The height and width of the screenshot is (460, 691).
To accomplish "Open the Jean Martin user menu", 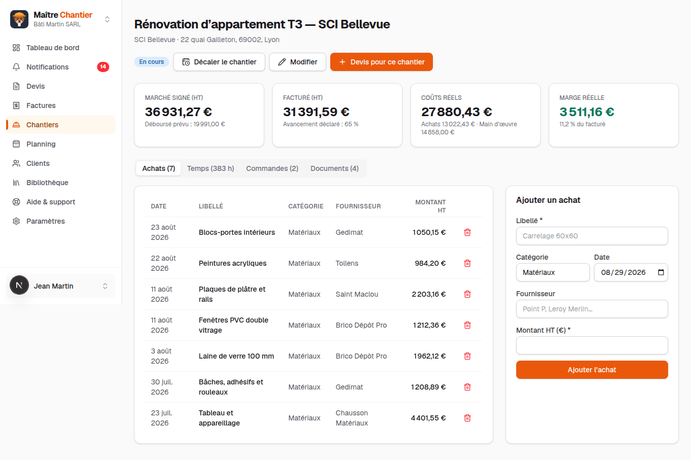I will tap(61, 286).
